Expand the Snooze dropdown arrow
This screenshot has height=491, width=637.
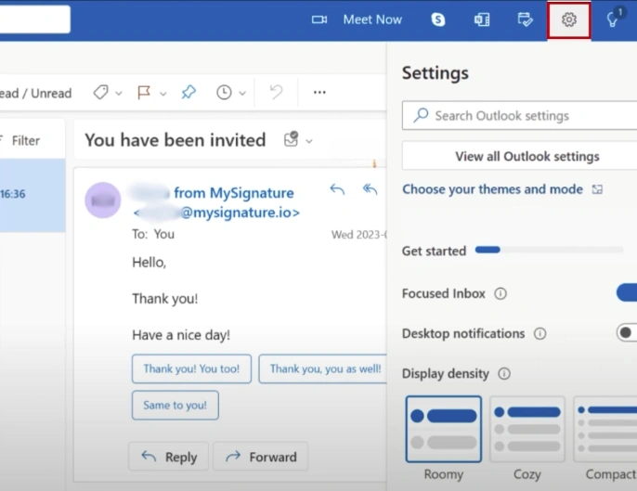(242, 94)
